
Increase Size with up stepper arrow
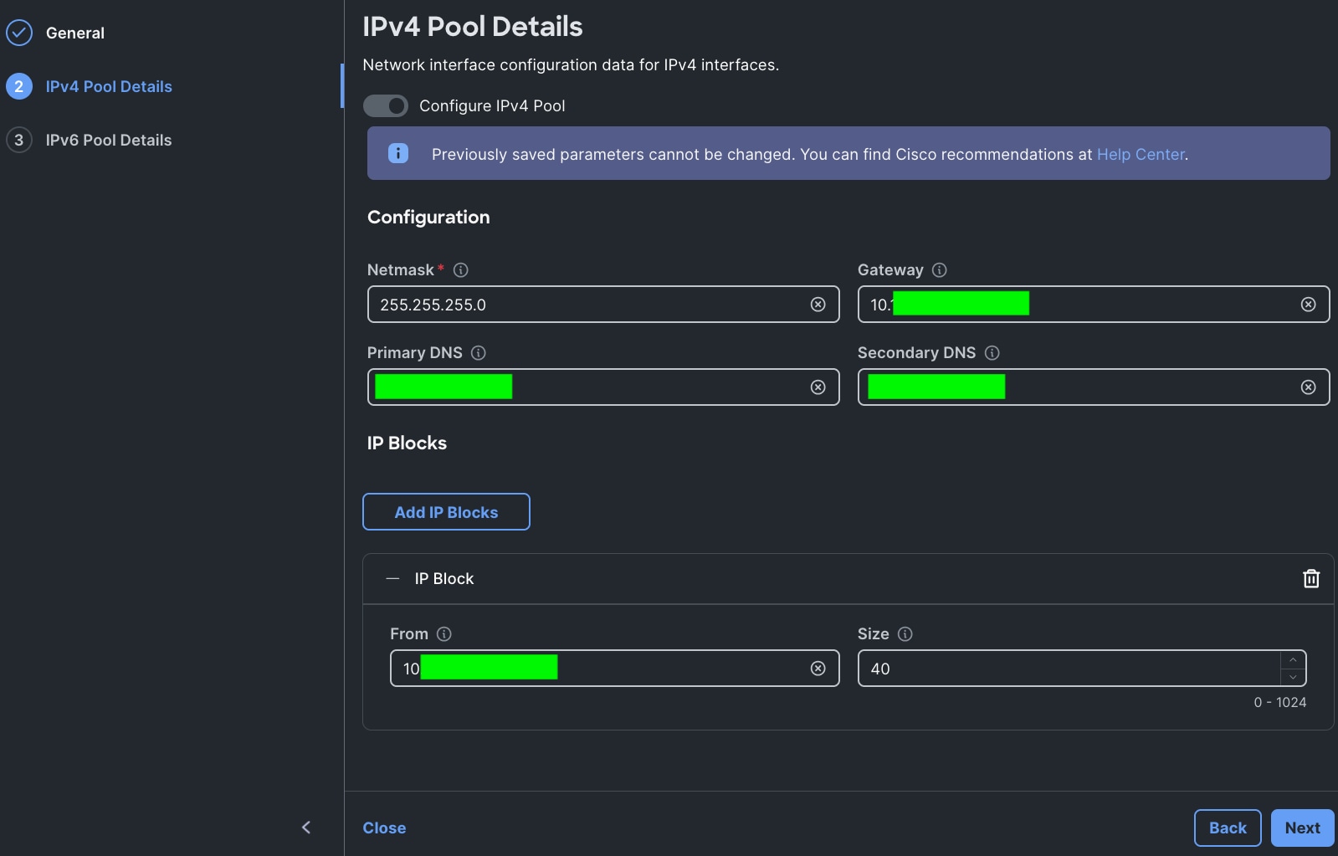click(1293, 659)
